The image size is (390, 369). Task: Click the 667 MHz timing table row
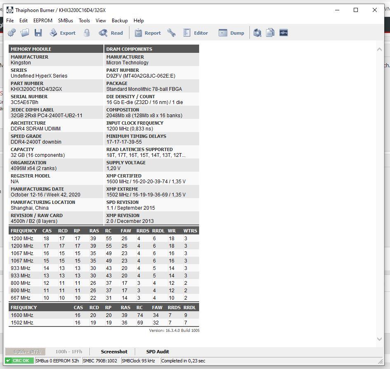[104, 298]
